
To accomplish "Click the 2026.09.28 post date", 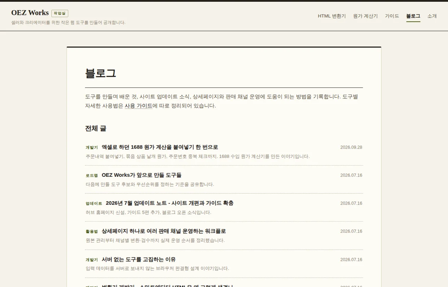I will (x=351, y=147).
